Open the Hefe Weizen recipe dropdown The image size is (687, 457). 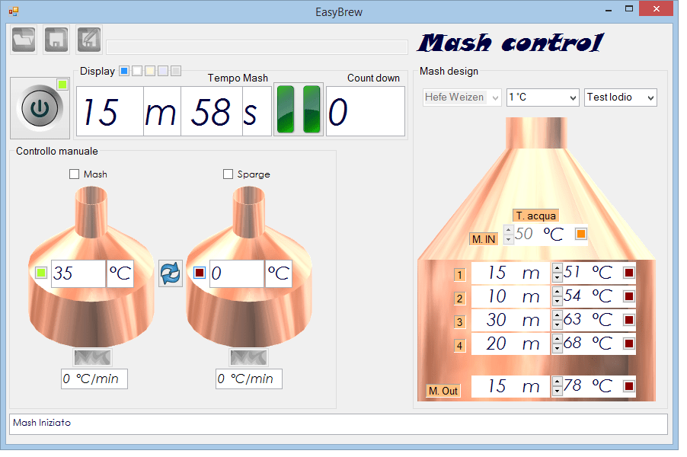click(x=462, y=97)
